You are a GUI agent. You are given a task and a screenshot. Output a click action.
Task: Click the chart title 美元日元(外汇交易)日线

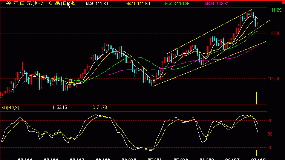[40, 3]
